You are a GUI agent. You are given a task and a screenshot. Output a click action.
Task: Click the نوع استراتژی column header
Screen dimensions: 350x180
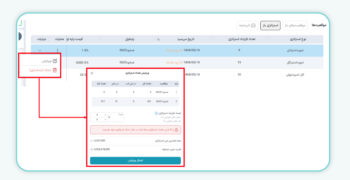(298, 39)
